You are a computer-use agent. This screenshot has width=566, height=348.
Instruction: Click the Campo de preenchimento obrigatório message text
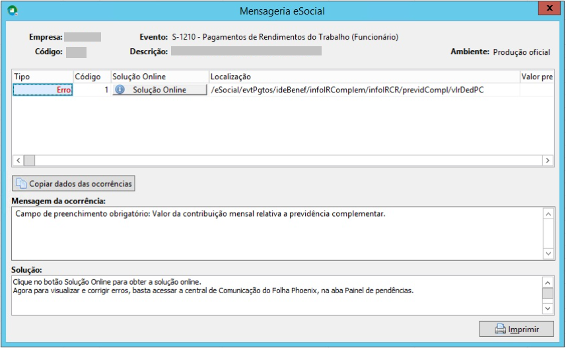tap(200, 214)
